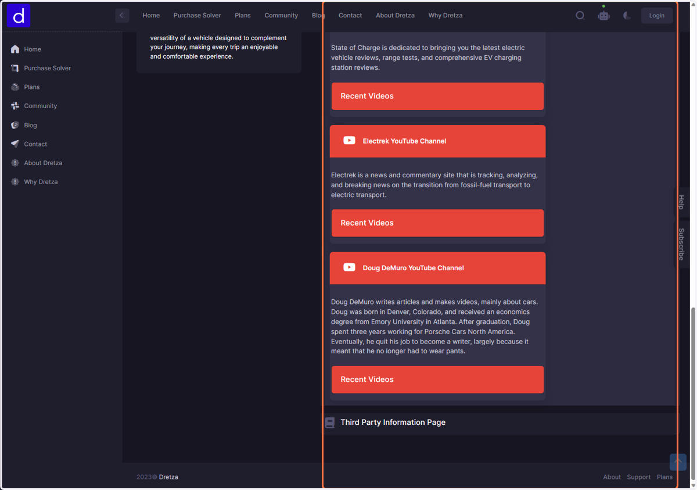Click Recent Videos under Doug DeMuro
Image resolution: width=697 pixels, height=490 pixels.
(437, 380)
